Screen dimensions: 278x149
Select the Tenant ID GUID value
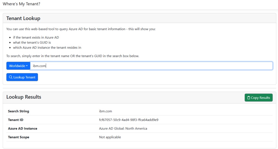(x=129, y=120)
